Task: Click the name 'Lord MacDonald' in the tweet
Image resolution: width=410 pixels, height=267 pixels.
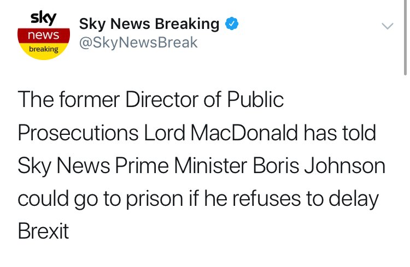Action: click(221, 133)
